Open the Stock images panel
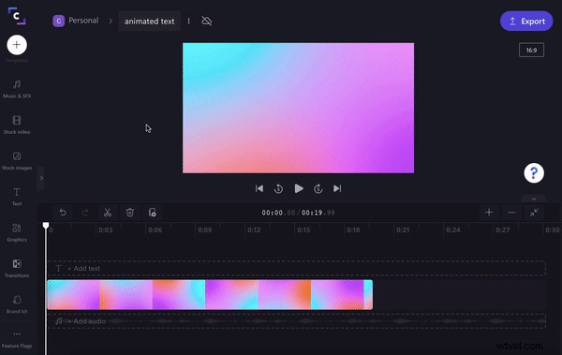562x355 pixels. [17, 161]
